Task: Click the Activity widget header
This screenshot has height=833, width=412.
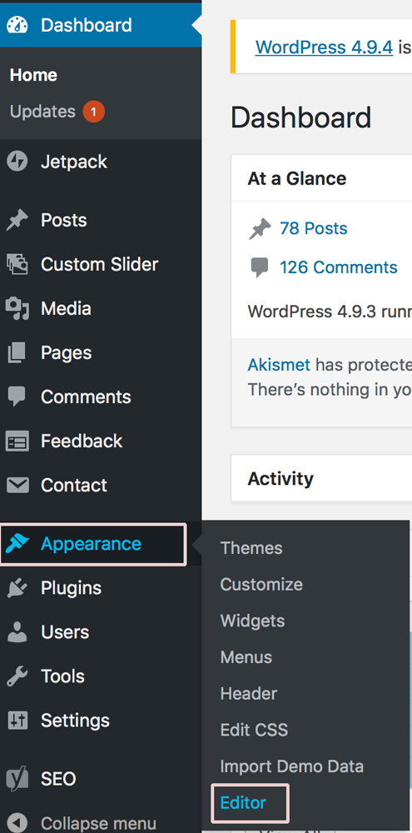Action: (x=322, y=479)
